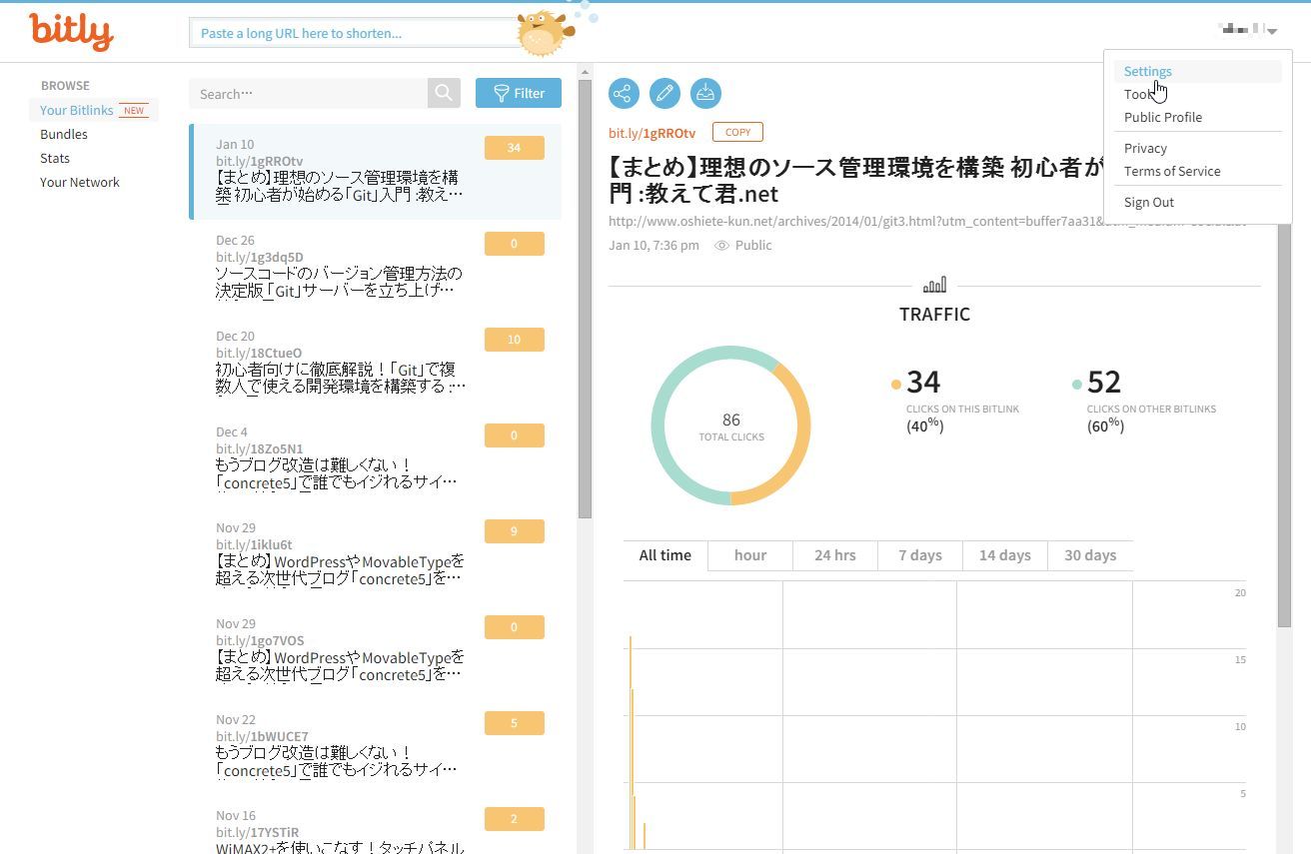Click the pufferfish mascot icon
Viewport: 1311px width, 854px height.
coord(546,33)
